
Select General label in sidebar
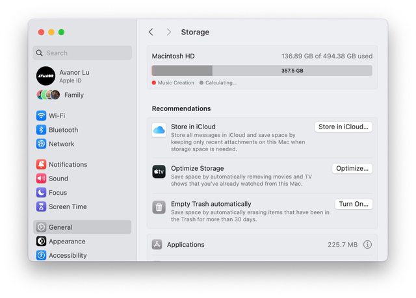[x=60, y=227]
